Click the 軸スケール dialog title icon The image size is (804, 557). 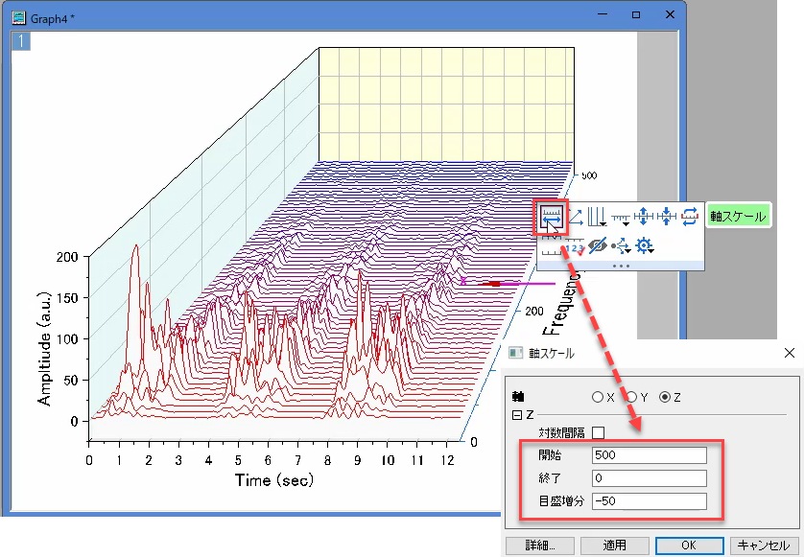[x=515, y=353]
